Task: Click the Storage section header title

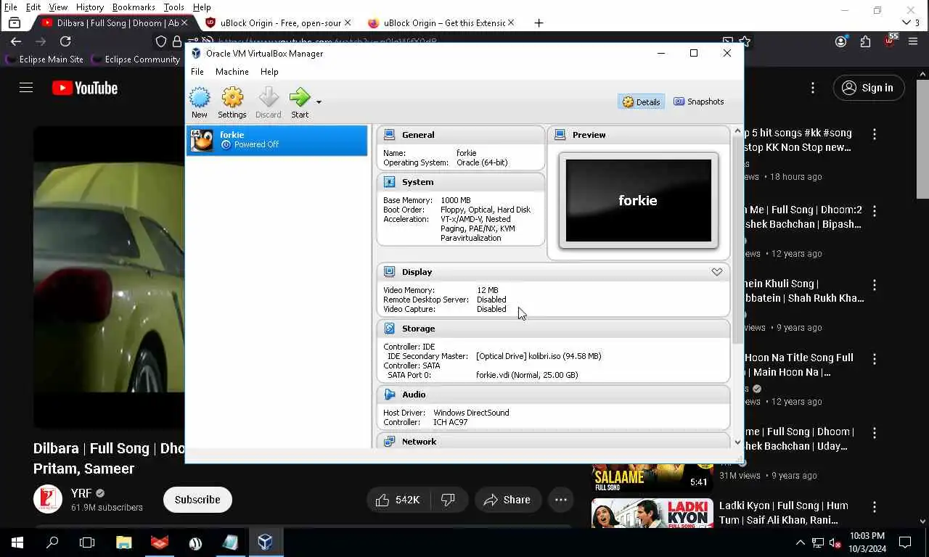Action: 419,329
